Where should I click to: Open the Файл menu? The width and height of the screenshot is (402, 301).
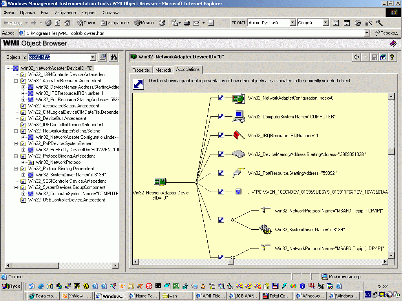click(9, 13)
